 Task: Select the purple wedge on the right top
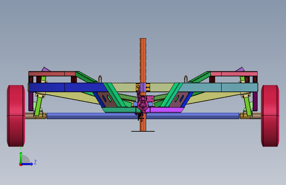(240, 69)
